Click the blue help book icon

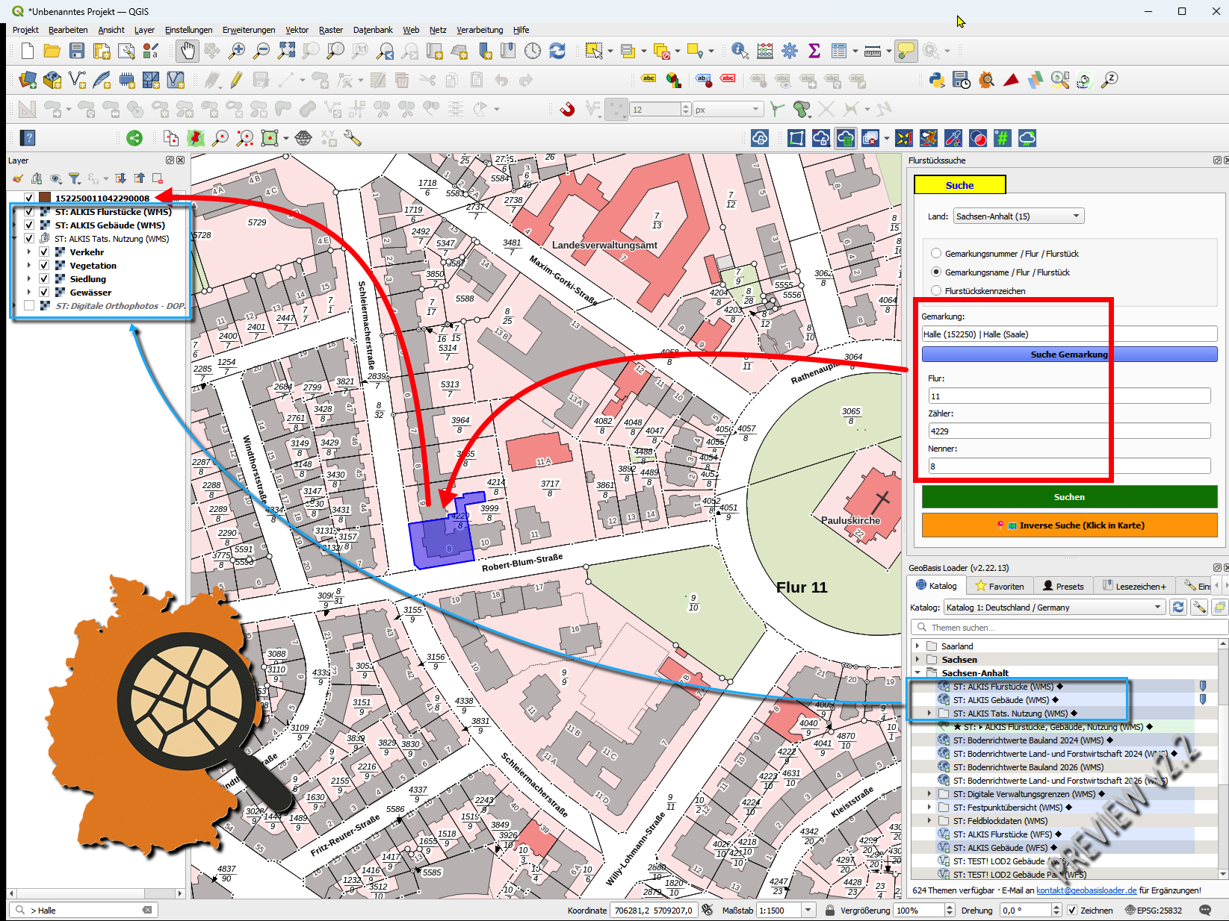tap(28, 138)
